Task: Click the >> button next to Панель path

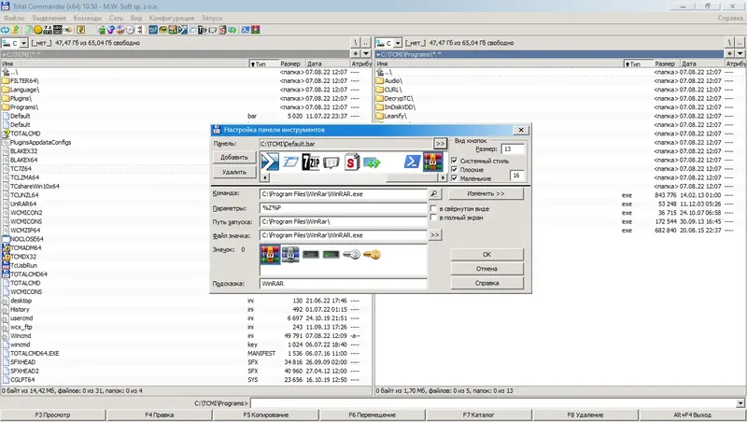Action: tap(440, 144)
